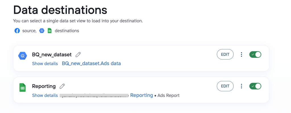
Task: Click the BigQuery destination icon in the header
Action: (42, 31)
